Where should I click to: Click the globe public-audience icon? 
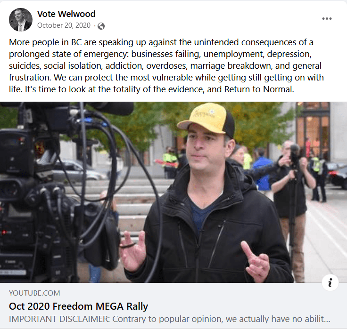(101, 26)
